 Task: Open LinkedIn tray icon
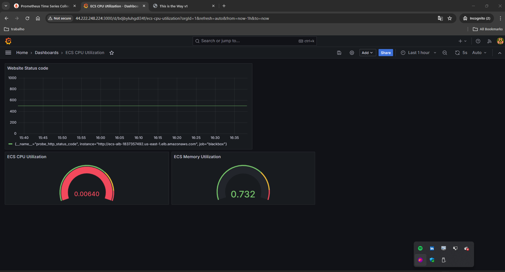point(432,248)
